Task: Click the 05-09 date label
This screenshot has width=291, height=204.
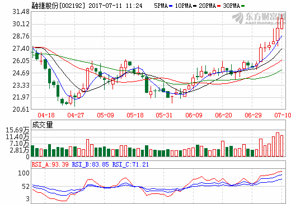Action: pyautogui.click(x=105, y=115)
